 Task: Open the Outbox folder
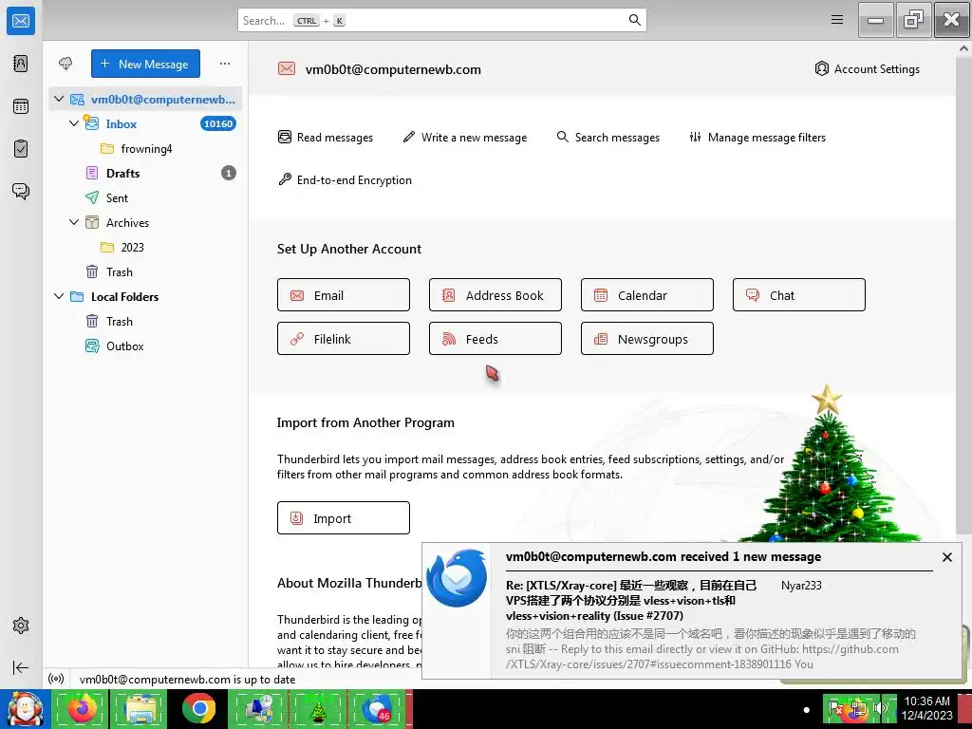coord(145,346)
